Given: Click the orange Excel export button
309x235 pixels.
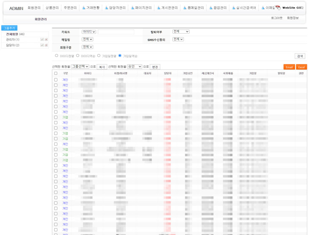Looking at the screenshot, I should 301,67.
